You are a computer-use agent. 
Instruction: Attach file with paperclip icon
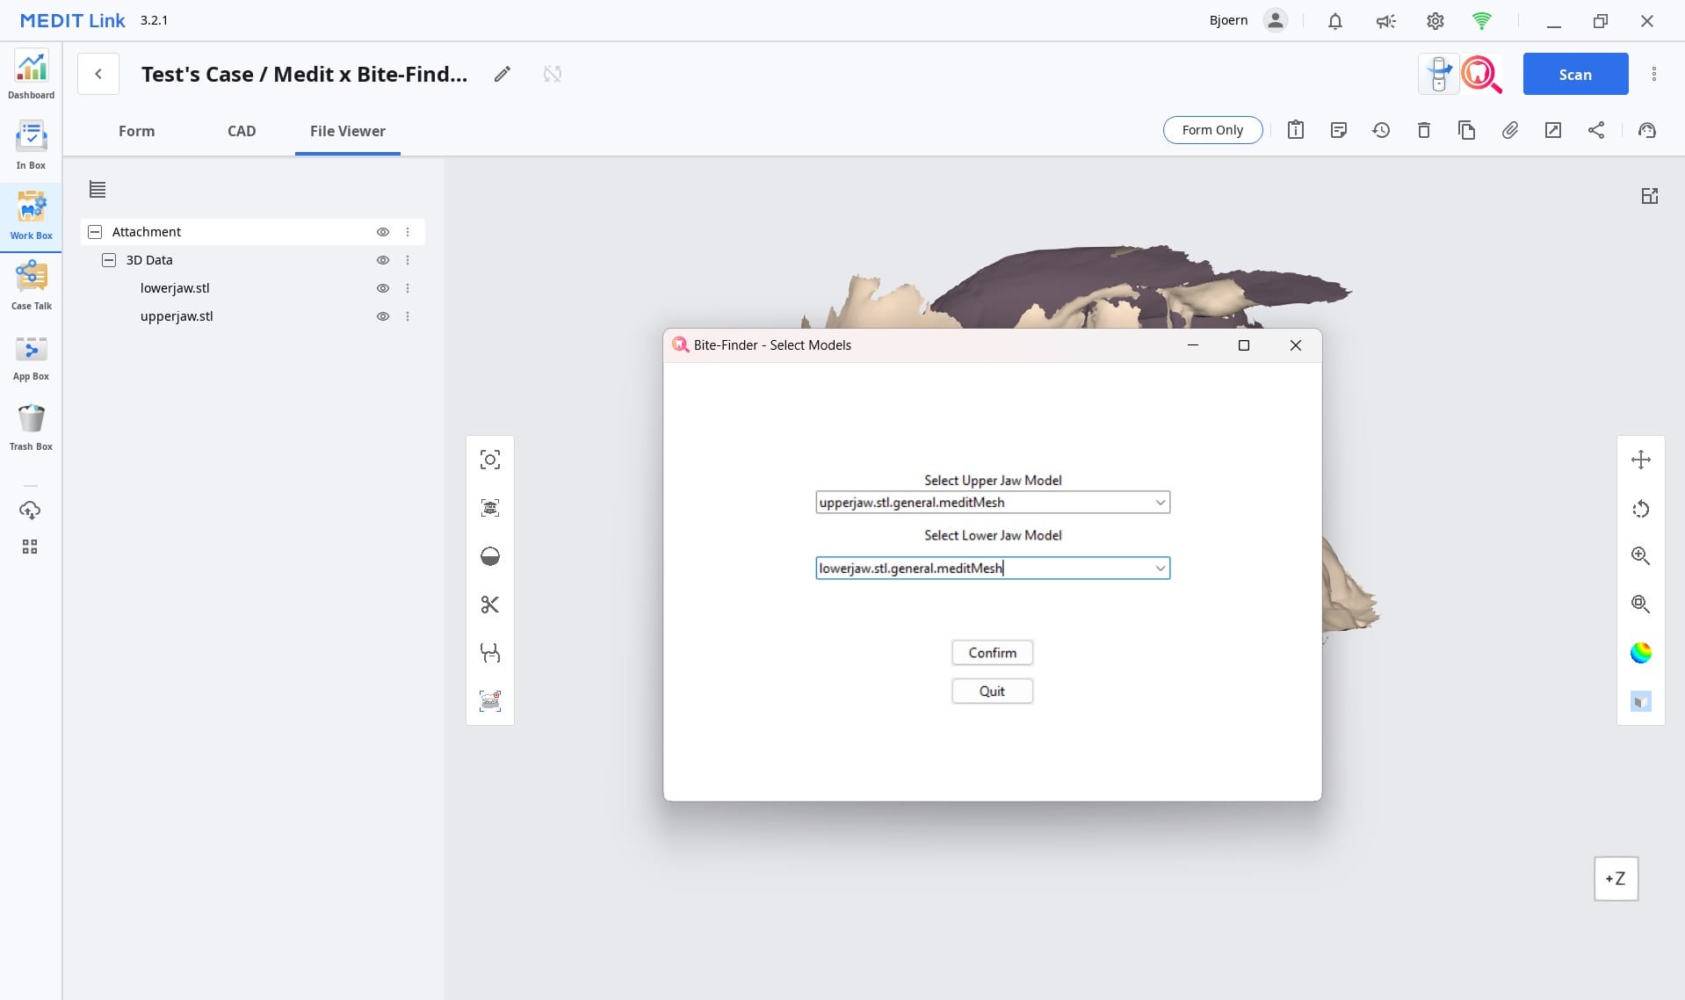point(1510,130)
